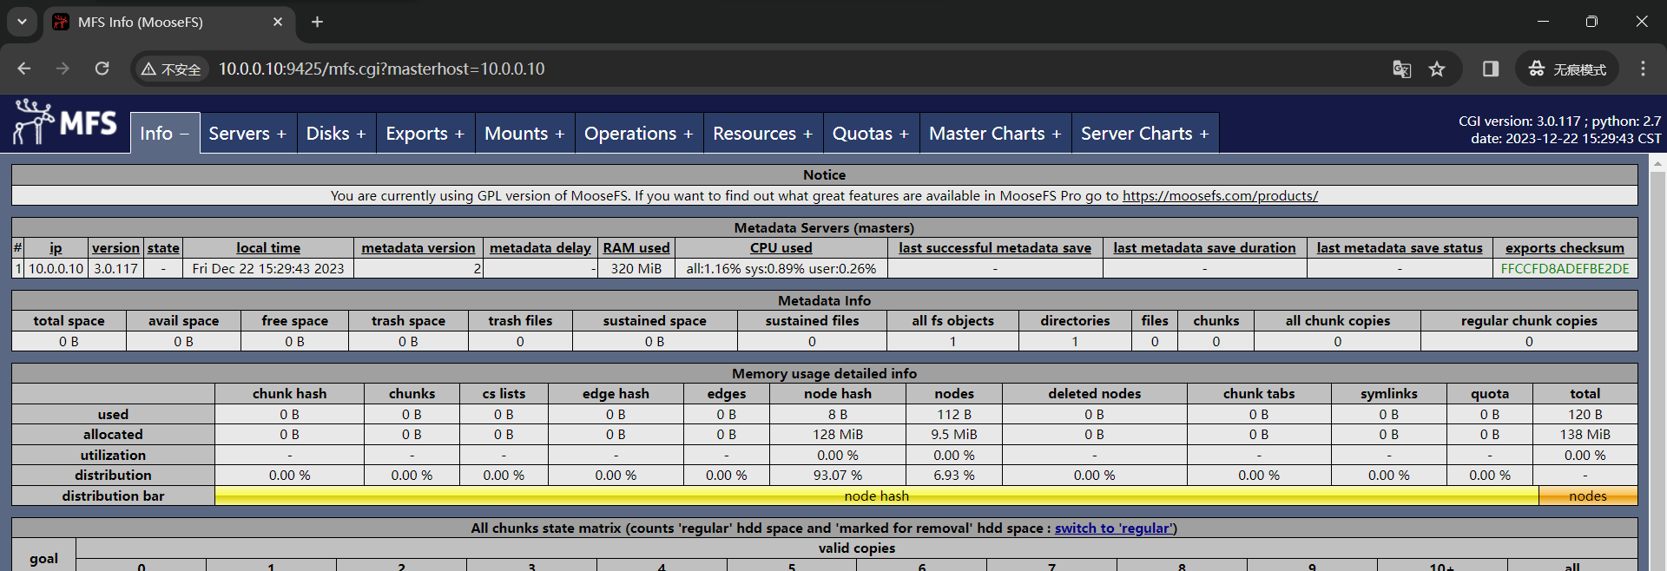Click the not-secure warning icon
1667x571 pixels.
tap(148, 69)
